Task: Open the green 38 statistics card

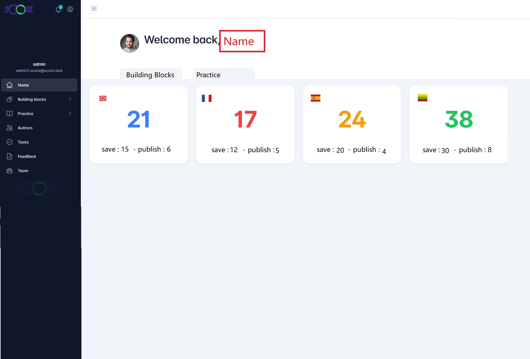Action: point(458,124)
